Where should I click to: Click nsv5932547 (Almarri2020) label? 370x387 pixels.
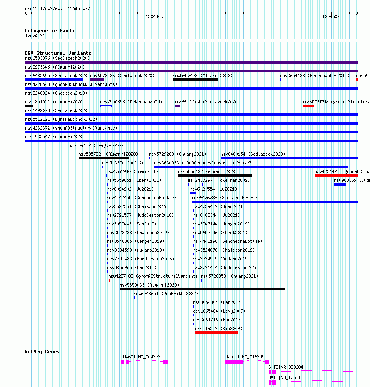click(x=55, y=137)
